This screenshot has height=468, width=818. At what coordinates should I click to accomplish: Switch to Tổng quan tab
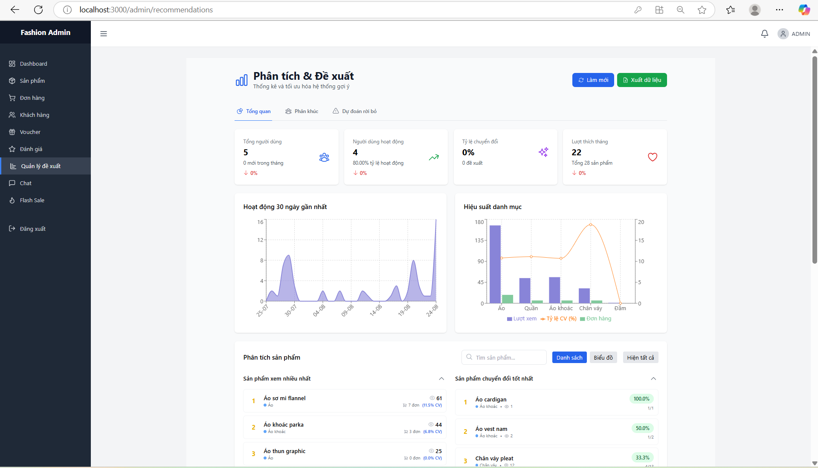tap(253, 111)
